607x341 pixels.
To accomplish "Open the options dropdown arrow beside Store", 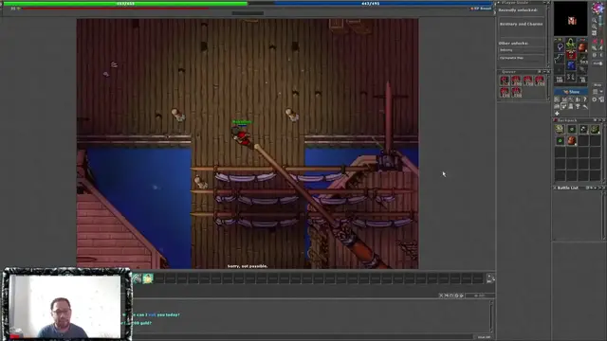I will [601, 92].
